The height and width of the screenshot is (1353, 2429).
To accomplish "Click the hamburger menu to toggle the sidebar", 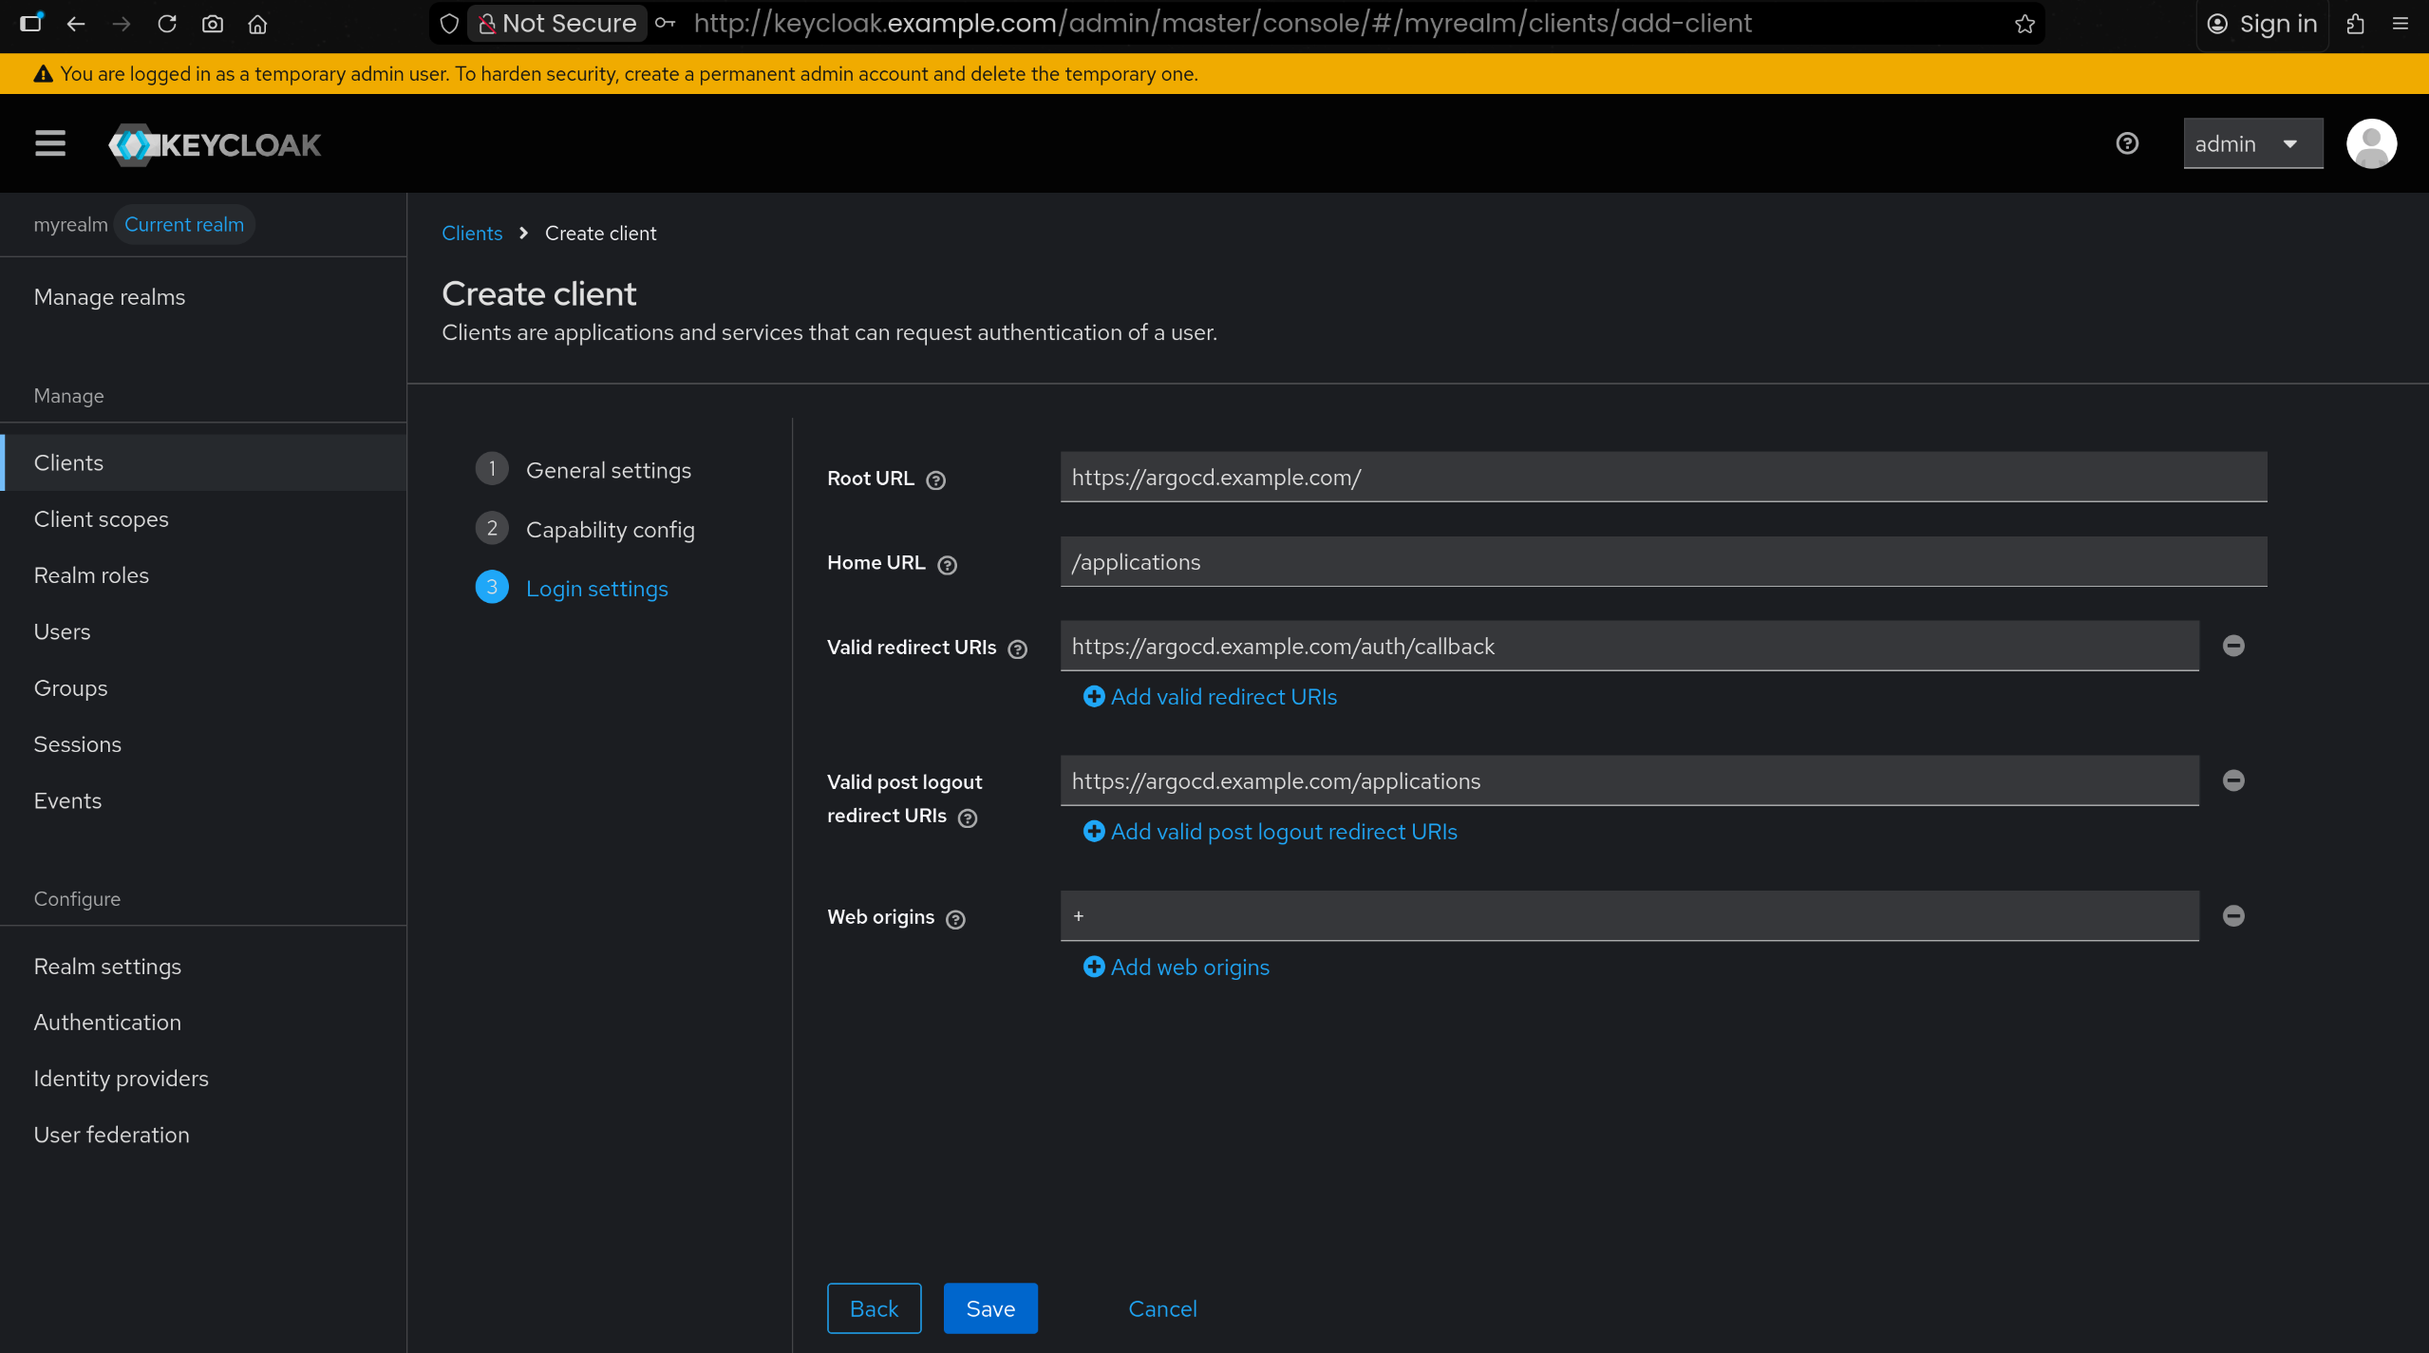I will tap(50, 143).
